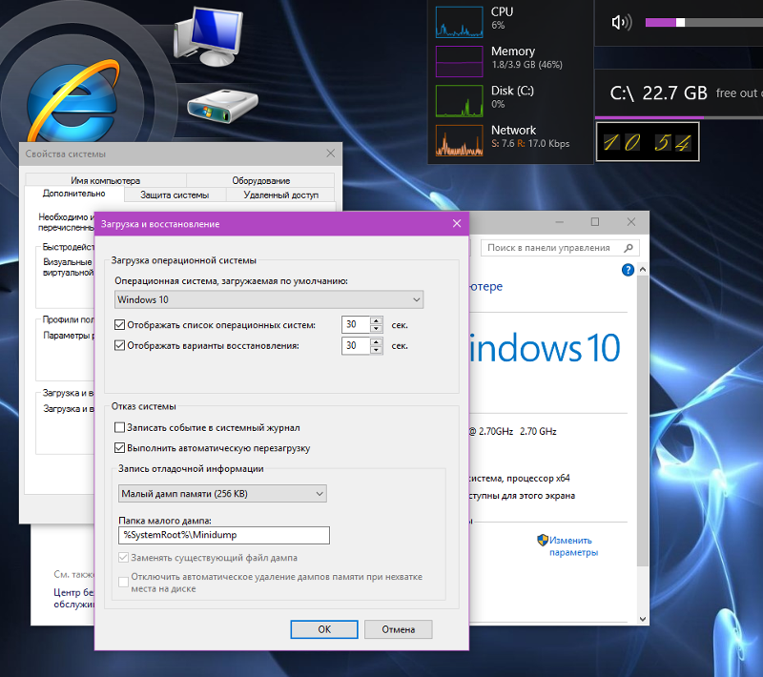763x677 pixels.
Task: Click the Network S: 7.6 R: 17.0 Kbps reading
Action: coord(530,143)
